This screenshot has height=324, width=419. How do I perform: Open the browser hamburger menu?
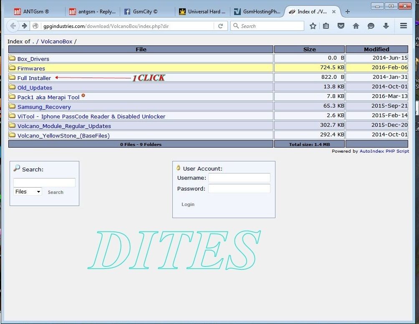click(x=403, y=25)
